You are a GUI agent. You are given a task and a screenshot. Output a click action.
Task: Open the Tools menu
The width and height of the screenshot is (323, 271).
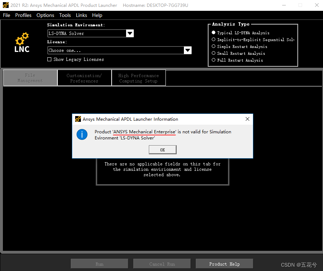(65, 15)
